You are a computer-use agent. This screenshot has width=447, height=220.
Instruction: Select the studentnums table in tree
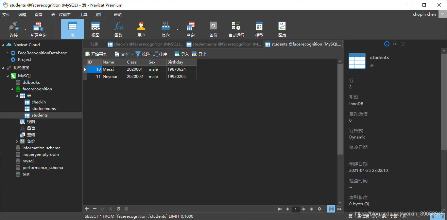[44, 109]
